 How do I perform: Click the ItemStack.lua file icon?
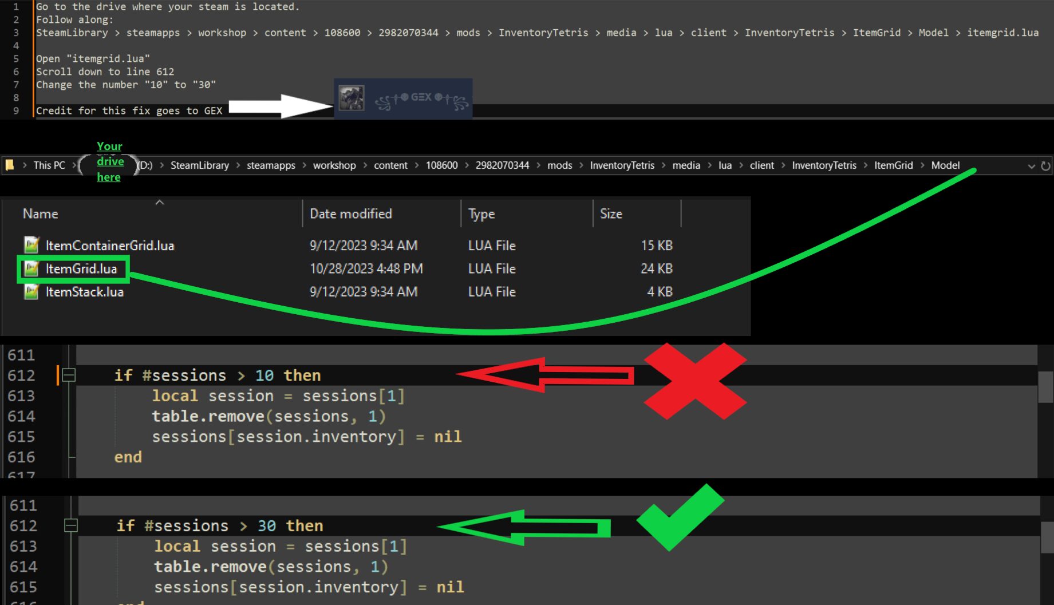31,291
